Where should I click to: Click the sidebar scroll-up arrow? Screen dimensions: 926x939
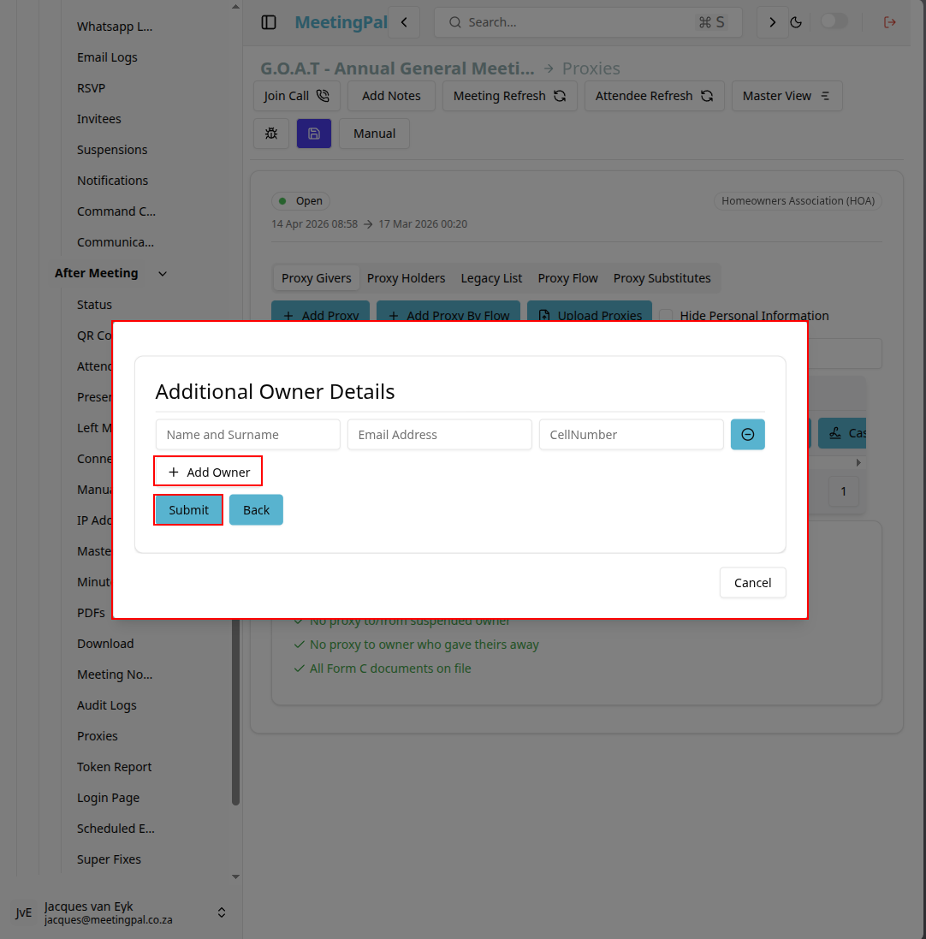(235, 7)
